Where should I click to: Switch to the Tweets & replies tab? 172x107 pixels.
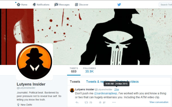click(98, 82)
